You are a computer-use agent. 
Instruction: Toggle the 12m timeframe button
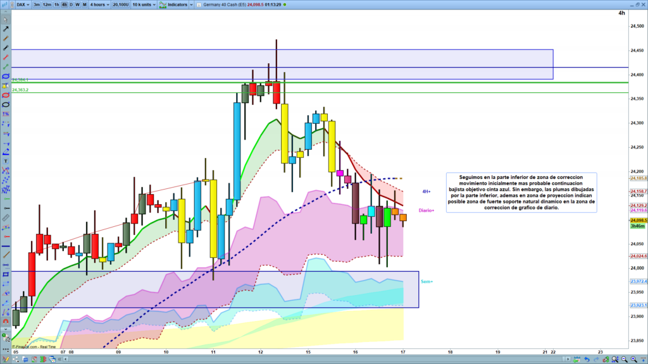(47, 4)
